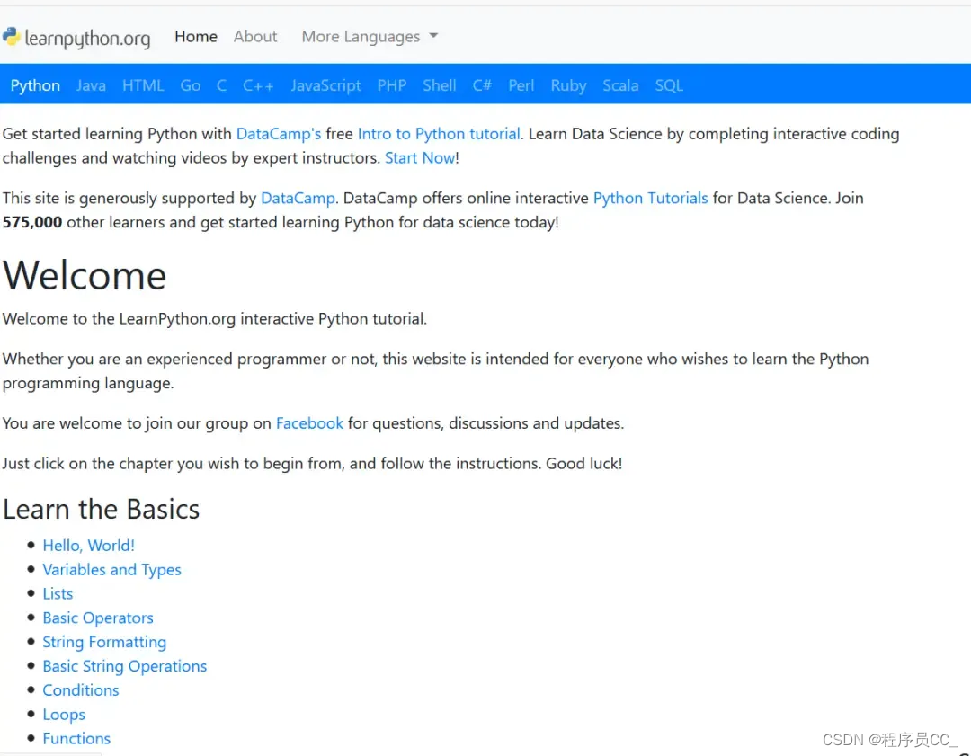Switch to the Java tutorial tab
971x756 pixels.
[91, 85]
